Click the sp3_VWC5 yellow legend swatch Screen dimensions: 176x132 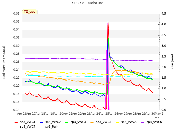click(117, 122)
